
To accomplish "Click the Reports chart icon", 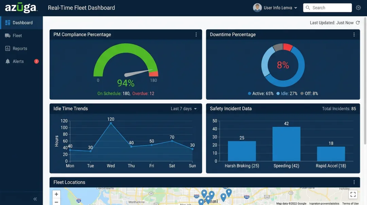I will pyautogui.click(x=8, y=49).
